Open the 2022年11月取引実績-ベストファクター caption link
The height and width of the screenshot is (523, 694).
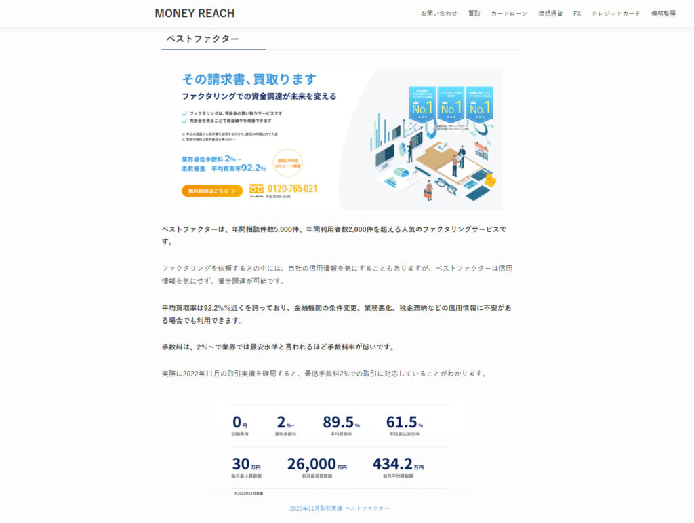point(340,508)
